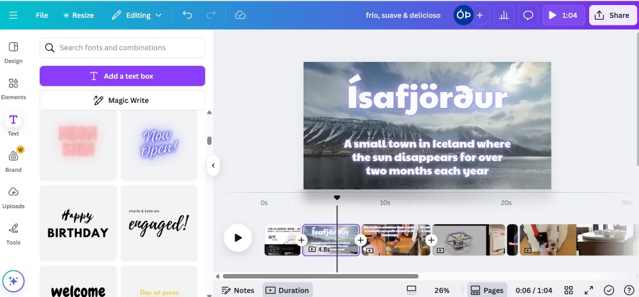Open grid view of pages
The width and height of the screenshot is (639, 297).
(569, 291)
